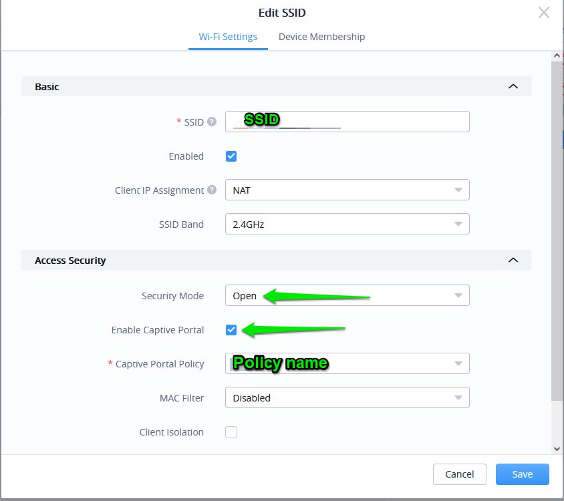
Task: Open the MAC Filter Disabled dropdown
Action: tap(347, 398)
